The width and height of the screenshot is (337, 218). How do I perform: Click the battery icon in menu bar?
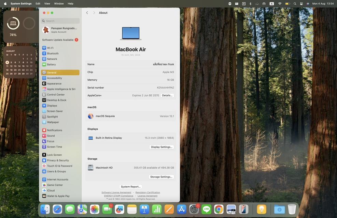[x=287, y=4]
